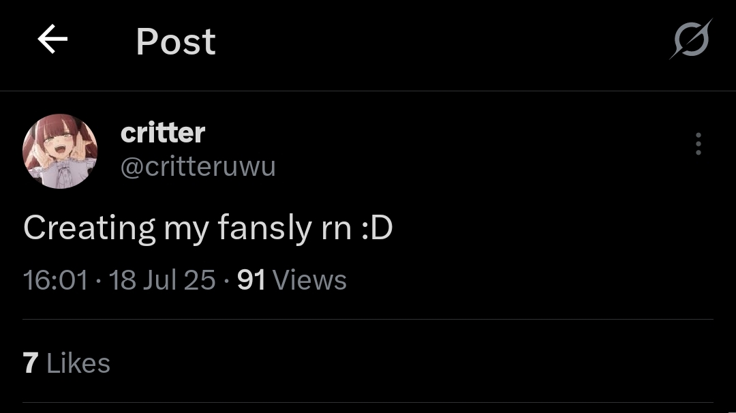
Task: Click the '18 Jul 25' date
Action: point(162,280)
